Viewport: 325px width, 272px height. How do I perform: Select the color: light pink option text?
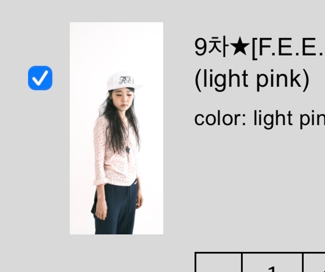pyautogui.click(x=259, y=119)
